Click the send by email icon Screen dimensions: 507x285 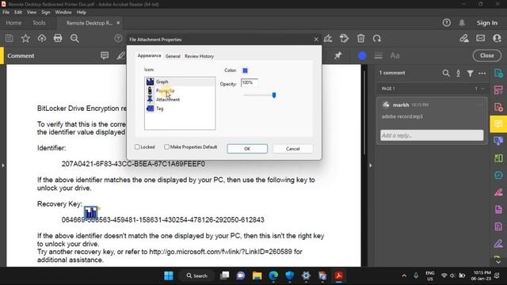pyautogui.click(x=481, y=38)
